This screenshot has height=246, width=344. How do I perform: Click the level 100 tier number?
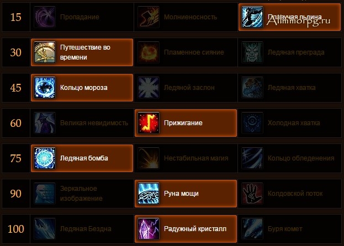pos(16,229)
